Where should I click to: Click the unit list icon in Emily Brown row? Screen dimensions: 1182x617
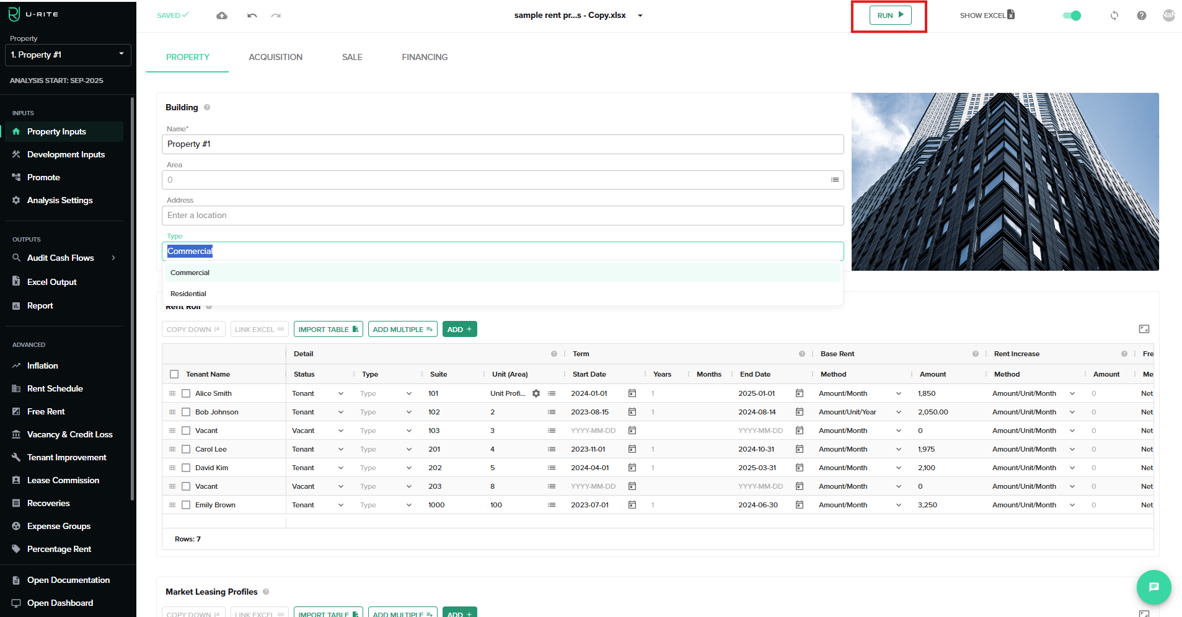552,505
